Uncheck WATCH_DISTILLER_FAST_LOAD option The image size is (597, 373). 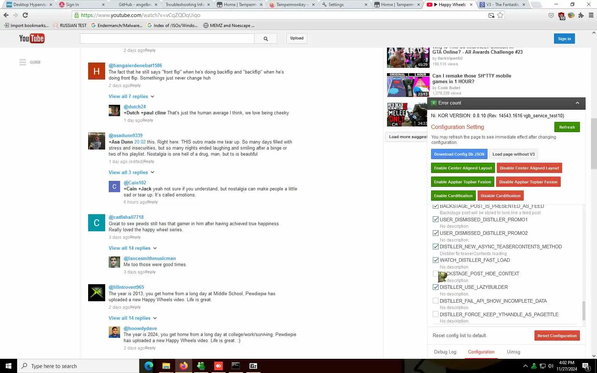coord(436,260)
